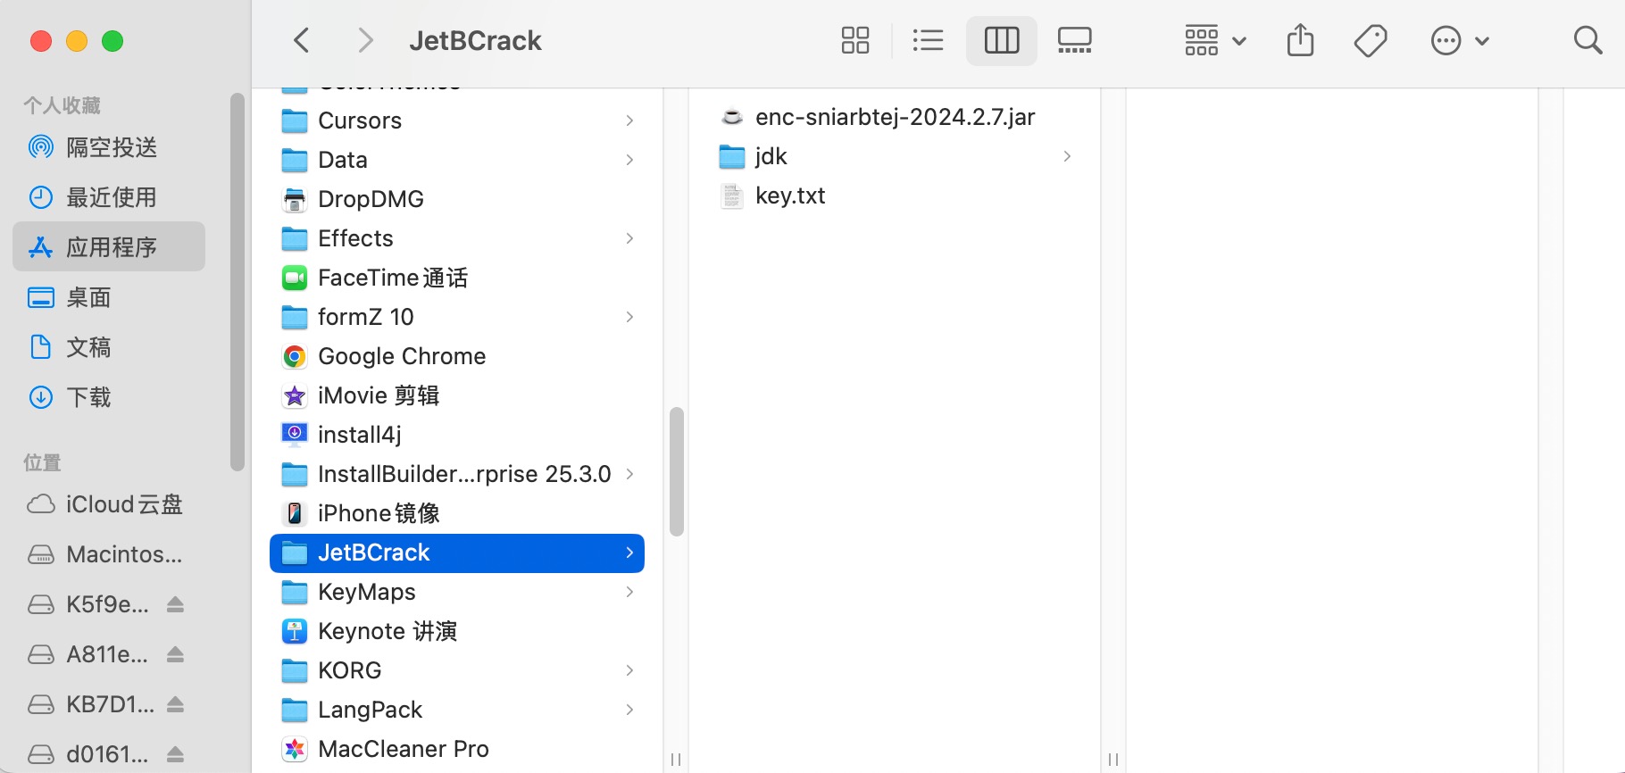Open Applications in the sidebar

click(111, 247)
